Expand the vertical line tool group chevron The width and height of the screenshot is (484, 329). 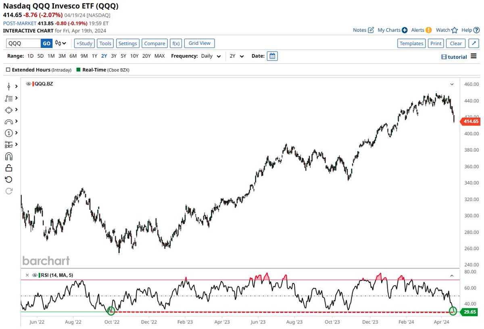16,86
